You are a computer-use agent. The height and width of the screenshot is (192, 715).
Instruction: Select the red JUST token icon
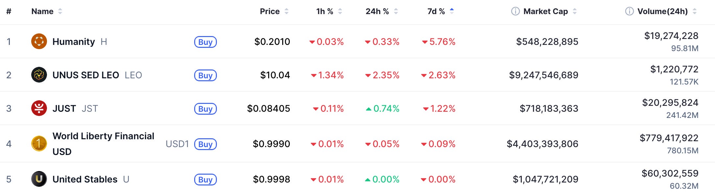point(39,108)
